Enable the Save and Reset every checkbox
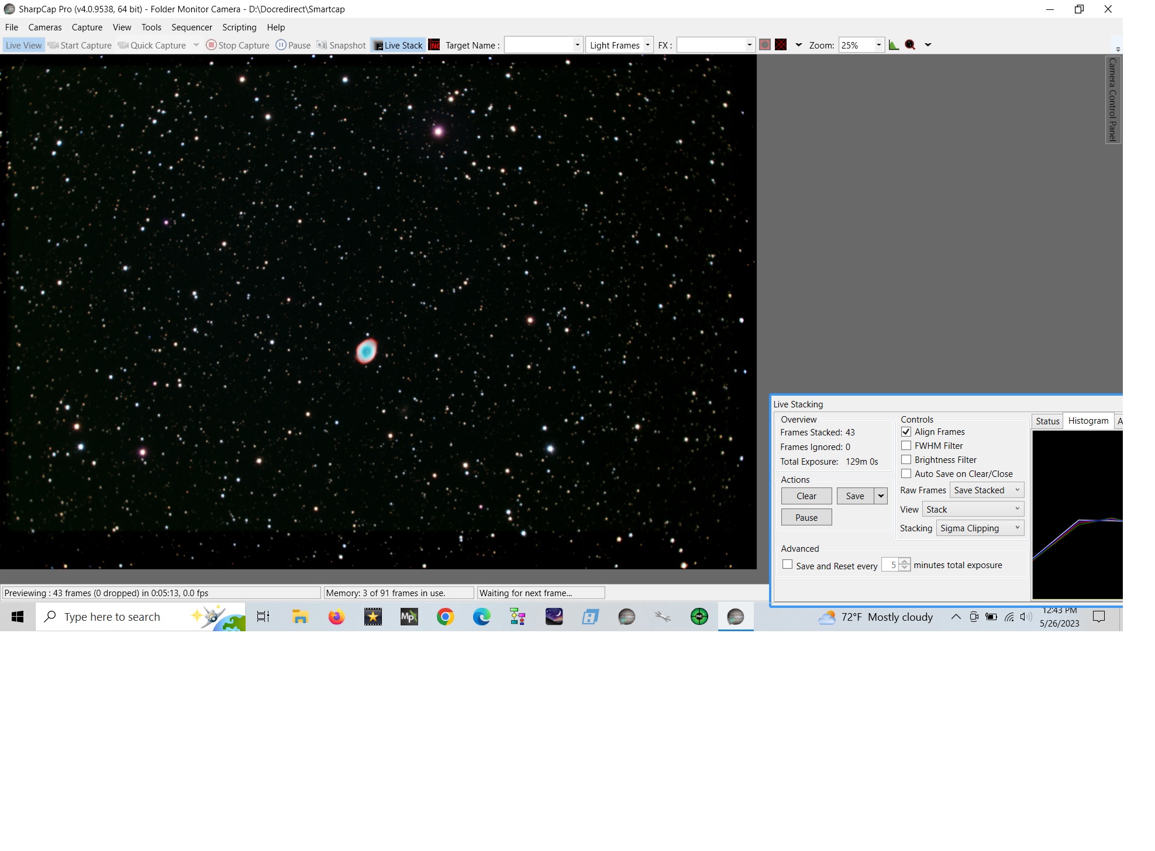The image size is (1155, 851). click(787, 565)
